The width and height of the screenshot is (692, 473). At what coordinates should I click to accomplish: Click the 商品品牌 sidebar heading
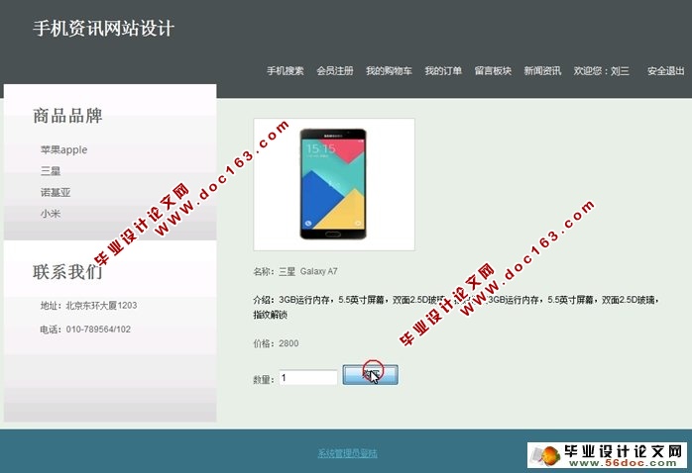tap(67, 116)
